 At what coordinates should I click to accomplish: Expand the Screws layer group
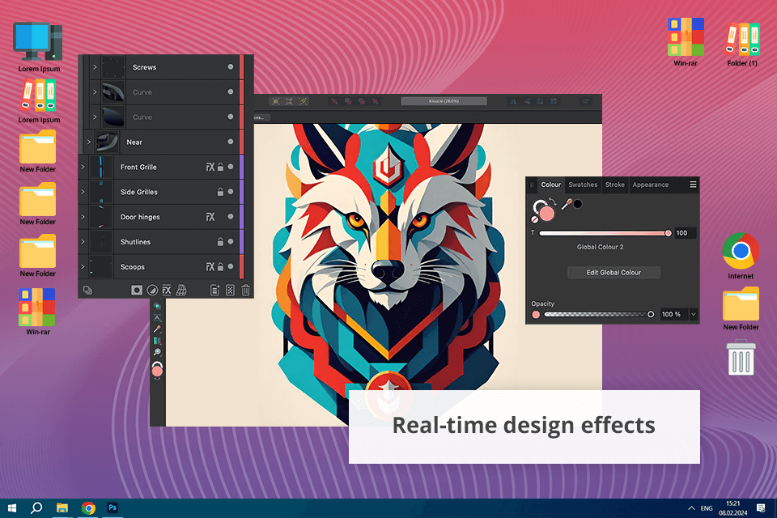click(95, 67)
